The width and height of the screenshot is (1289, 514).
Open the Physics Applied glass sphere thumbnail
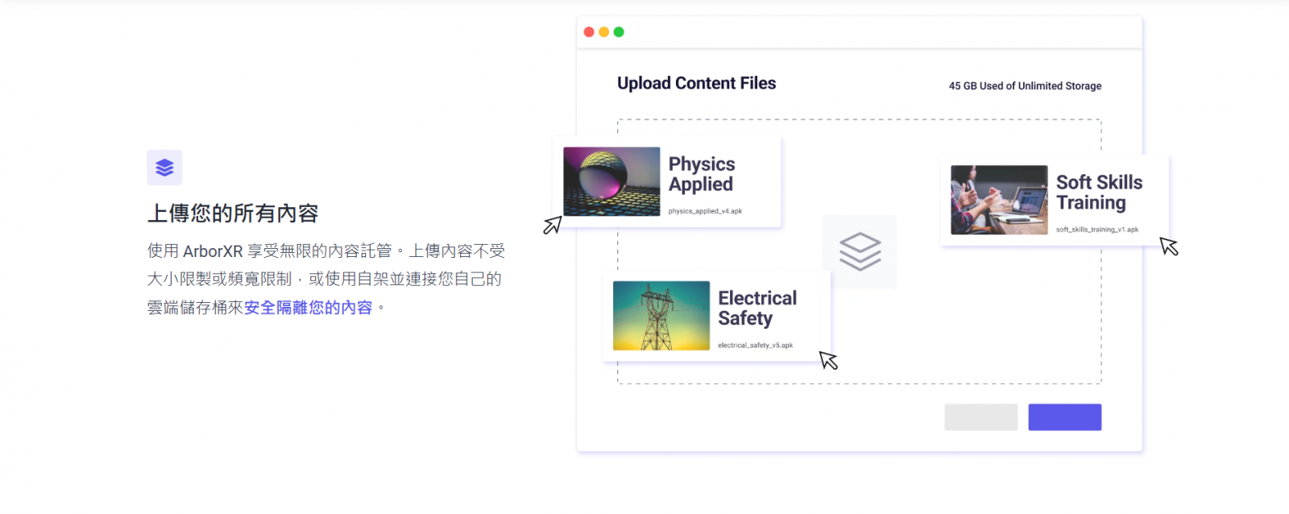(611, 181)
